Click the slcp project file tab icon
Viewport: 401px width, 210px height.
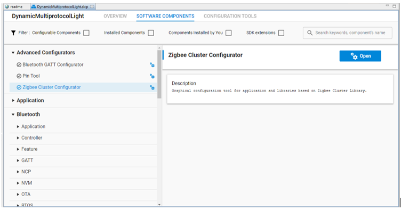[x=34, y=6]
